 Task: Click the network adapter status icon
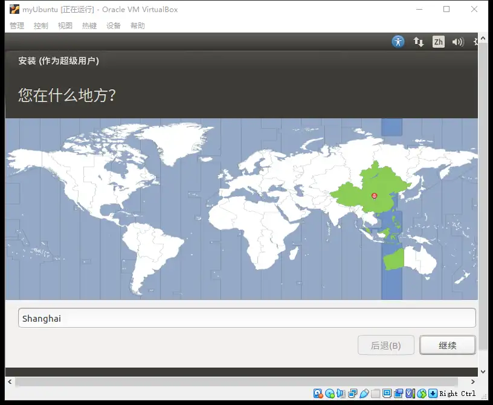tap(352, 394)
